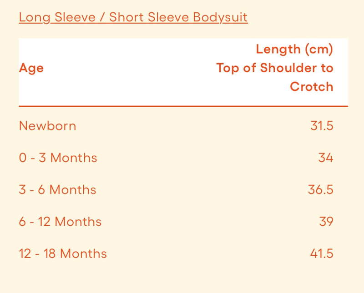Click the orange divider line under the header

pos(182,106)
